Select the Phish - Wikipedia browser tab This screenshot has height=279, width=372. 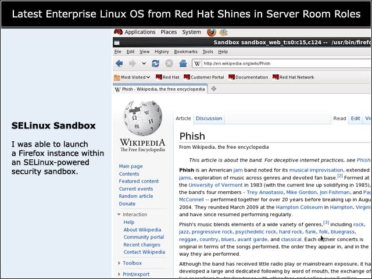[x=160, y=89]
